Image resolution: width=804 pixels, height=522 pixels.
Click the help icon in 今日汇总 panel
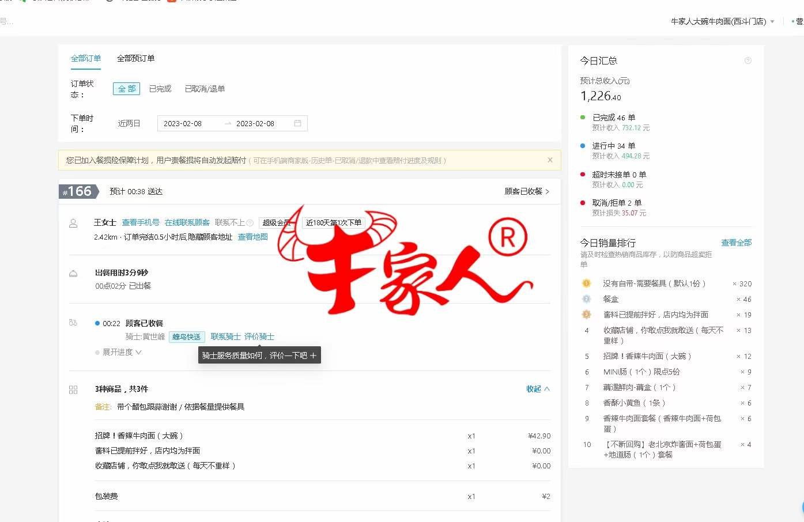point(748,60)
